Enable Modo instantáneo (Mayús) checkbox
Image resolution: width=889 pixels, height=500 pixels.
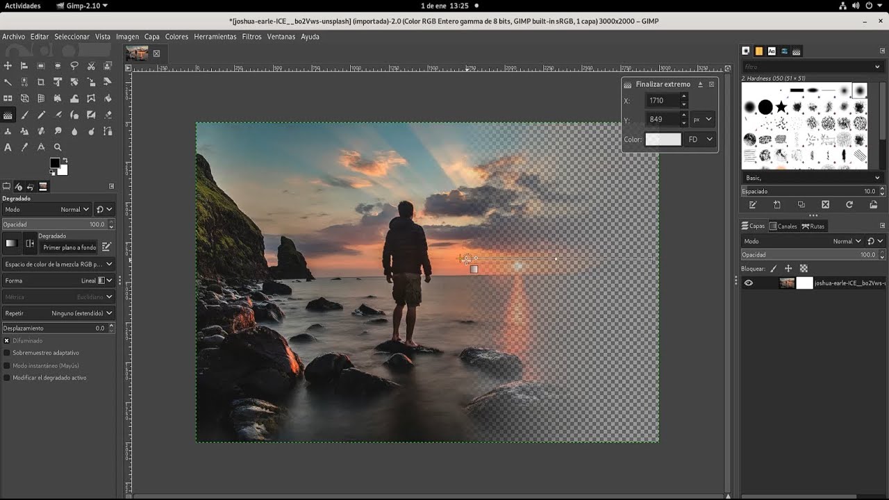[x=7, y=365]
